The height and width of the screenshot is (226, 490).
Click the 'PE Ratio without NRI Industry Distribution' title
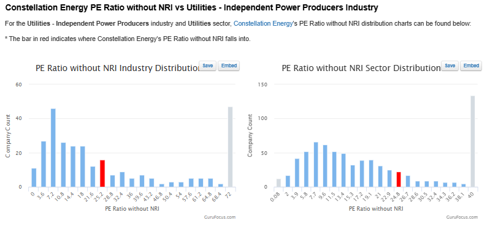click(117, 69)
